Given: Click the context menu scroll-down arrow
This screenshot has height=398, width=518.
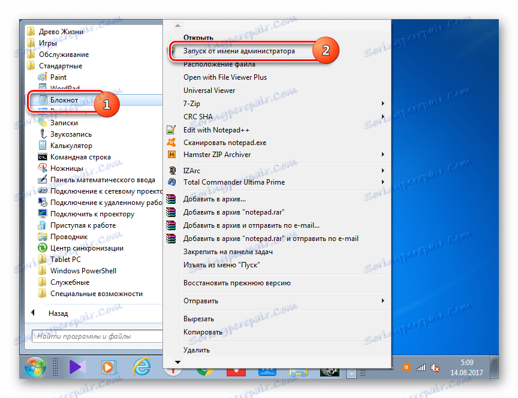Looking at the screenshot, I should (177, 362).
